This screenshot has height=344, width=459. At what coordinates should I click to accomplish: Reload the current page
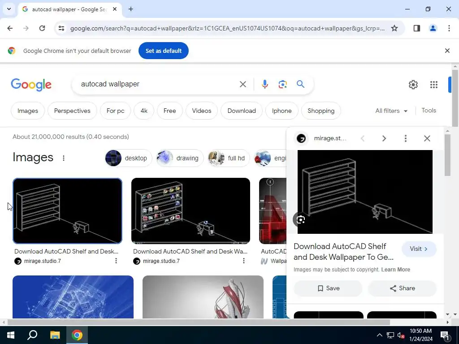(42, 28)
